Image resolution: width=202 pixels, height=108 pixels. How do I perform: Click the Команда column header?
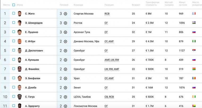[x=78, y=5]
